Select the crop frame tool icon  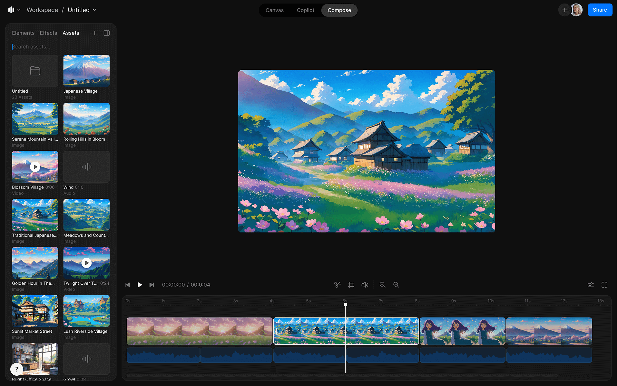click(x=351, y=285)
